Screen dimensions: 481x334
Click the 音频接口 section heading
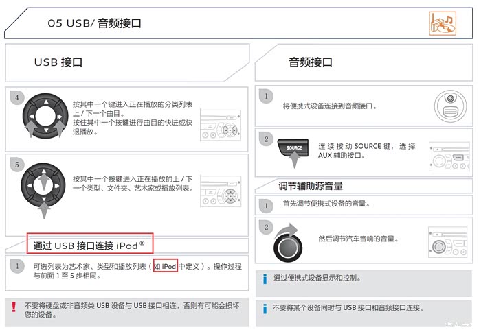[x=311, y=62]
